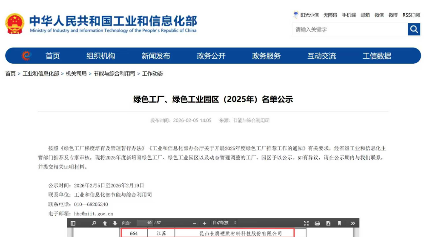Image resolution: width=433 pixels, height=237 pixels.
Task: Open the 自动缩放 zoom dropdown
Action: tap(224, 223)
